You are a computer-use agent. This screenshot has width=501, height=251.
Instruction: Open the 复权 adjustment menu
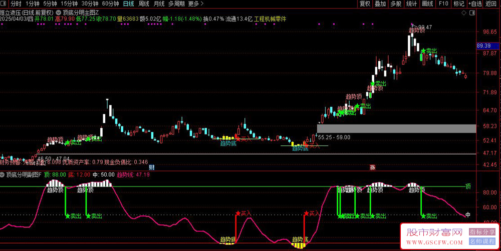tap(365, 4)
